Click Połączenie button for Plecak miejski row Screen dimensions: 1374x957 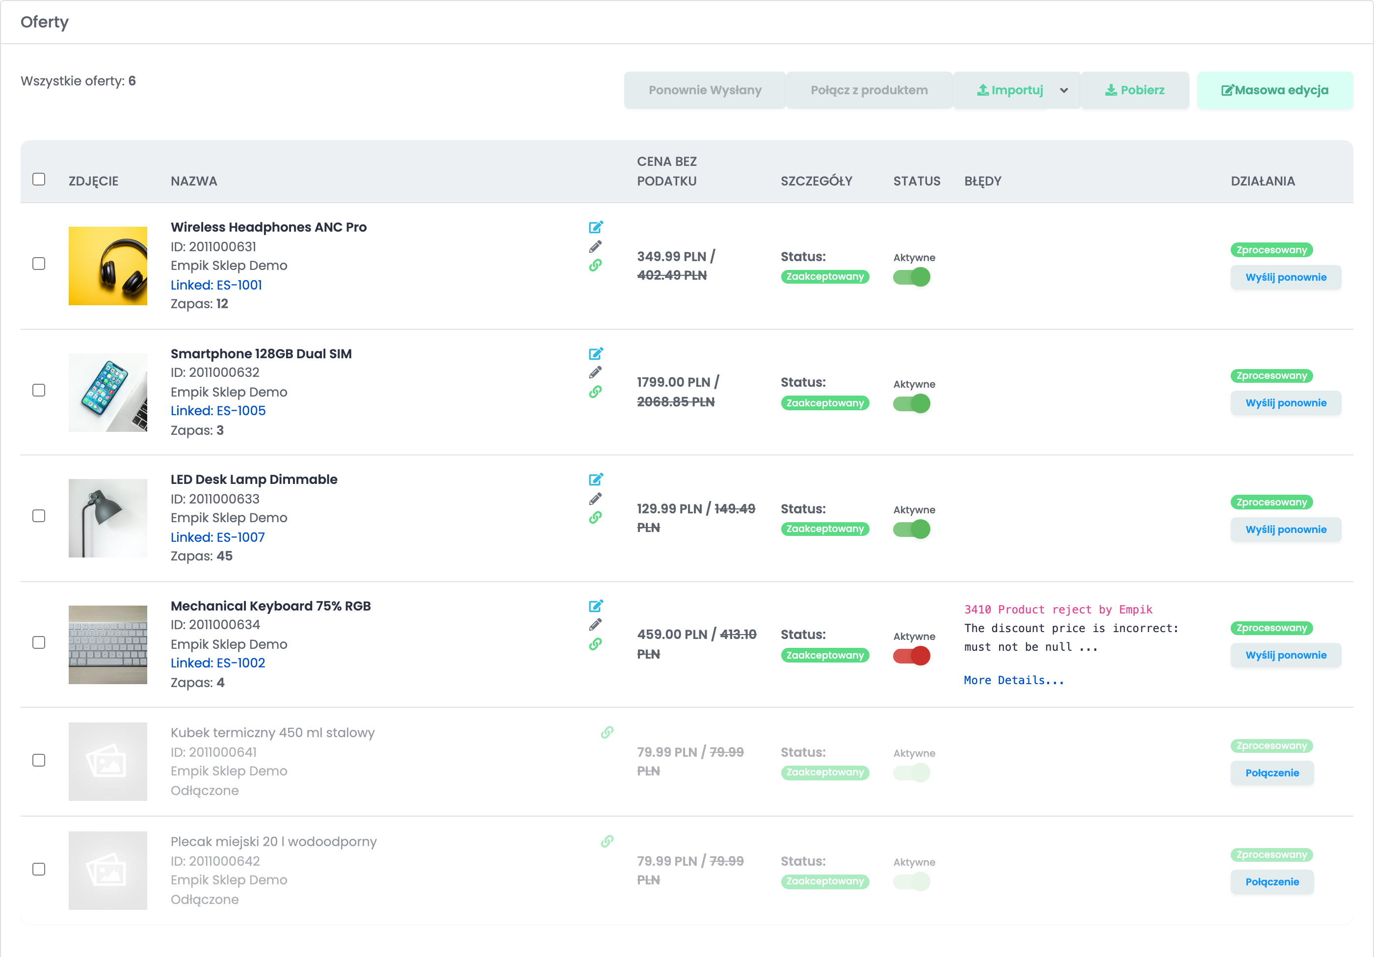click(1271, 881)
